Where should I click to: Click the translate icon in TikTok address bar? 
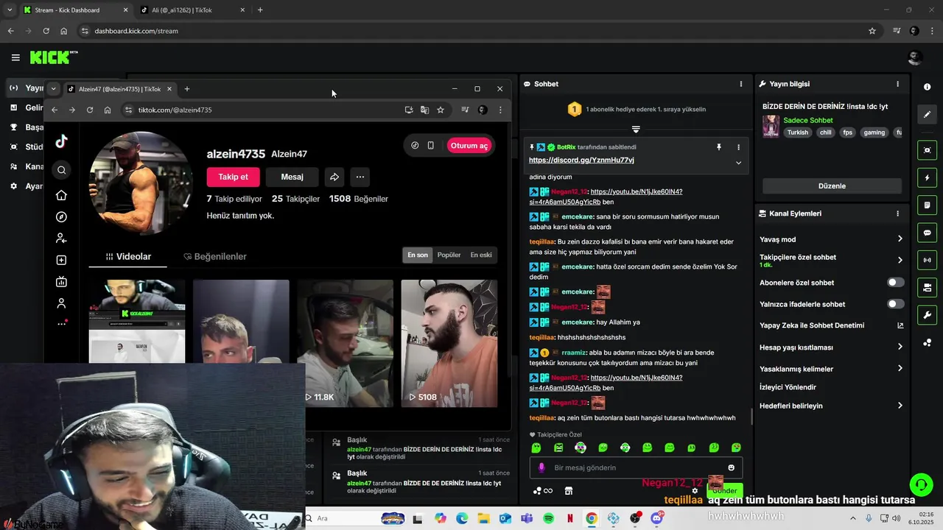coord(424,110)
